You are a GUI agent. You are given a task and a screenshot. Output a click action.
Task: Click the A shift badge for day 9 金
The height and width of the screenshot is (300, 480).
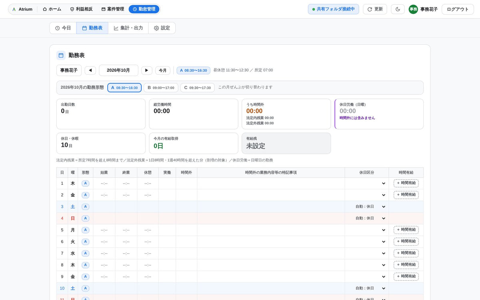pos(85,276)
